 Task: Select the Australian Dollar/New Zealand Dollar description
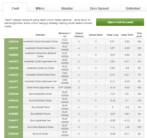[x=40, y=55]
